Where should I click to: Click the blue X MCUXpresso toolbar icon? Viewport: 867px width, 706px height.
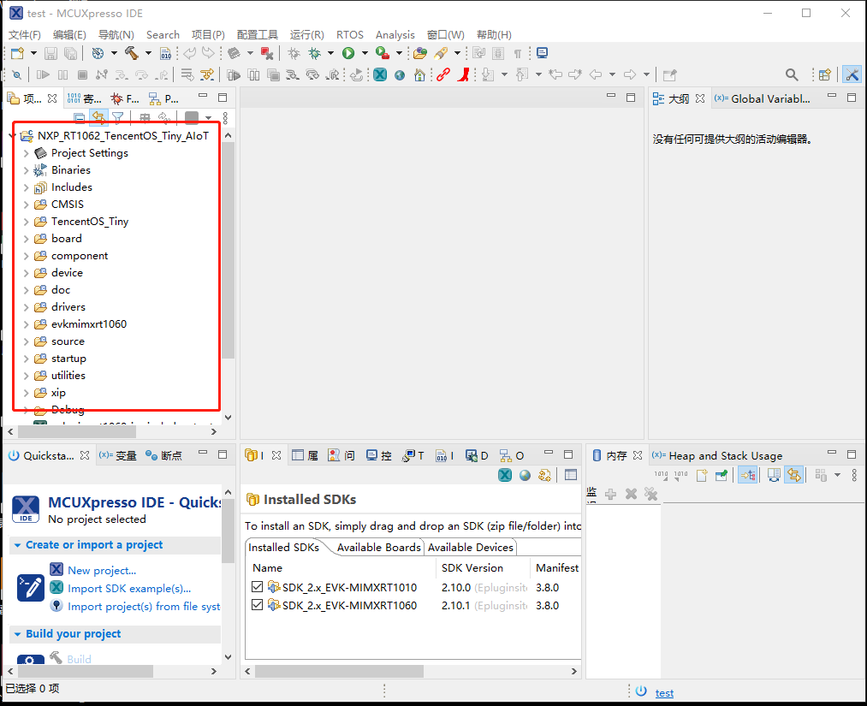point(380,74)
